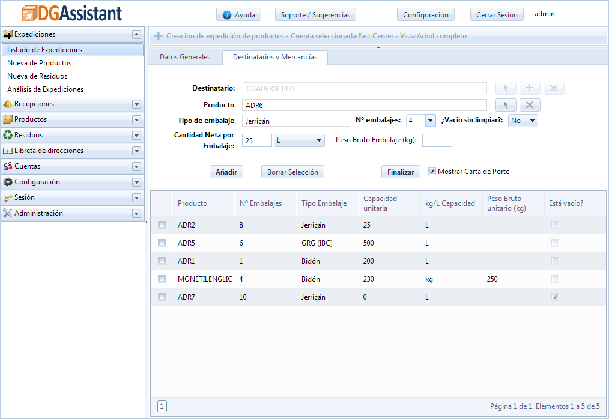The image size is (609, 419).
Task: Collapse the sidebar with the splitter arrow
Action: point(147,222)
